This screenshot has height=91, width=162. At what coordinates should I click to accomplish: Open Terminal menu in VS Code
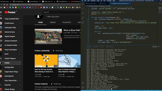pyautogui.click(x=109, y=1)
